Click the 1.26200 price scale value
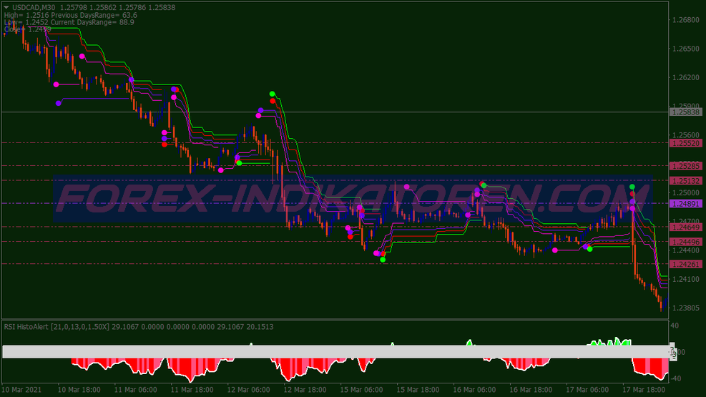This screenshot has width=706, height=397. click(x=686, y=77)
